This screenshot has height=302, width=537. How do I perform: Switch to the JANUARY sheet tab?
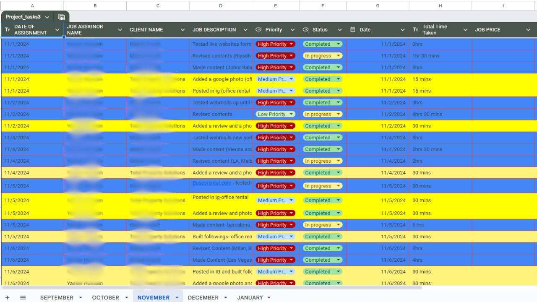(x=250, y=297)
